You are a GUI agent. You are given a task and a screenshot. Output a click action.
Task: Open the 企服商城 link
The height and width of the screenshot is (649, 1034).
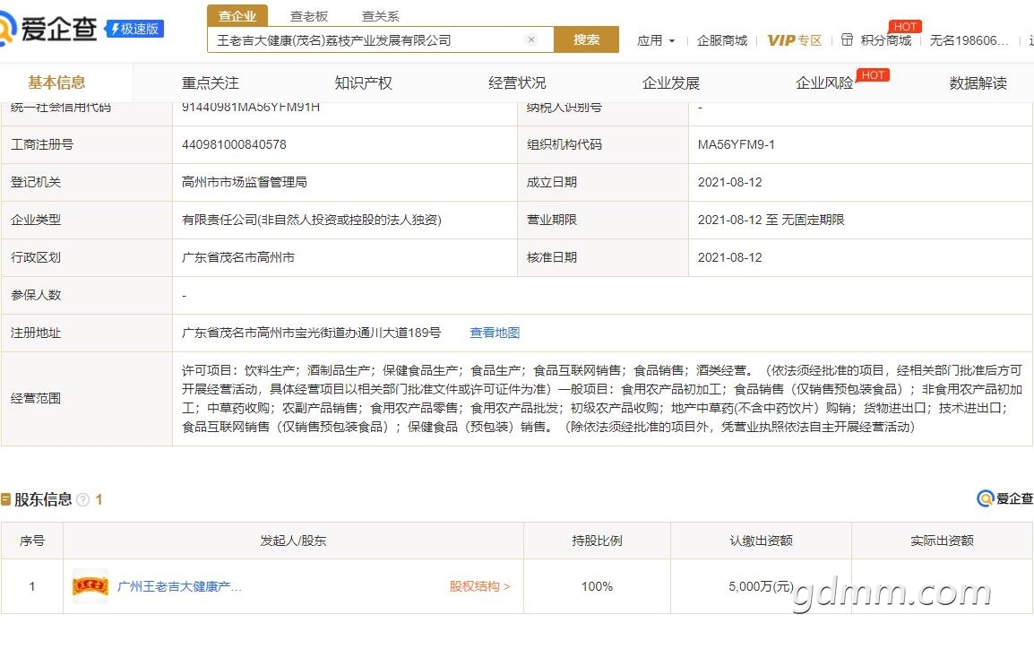pyautogui.click(x=722, y=41)
